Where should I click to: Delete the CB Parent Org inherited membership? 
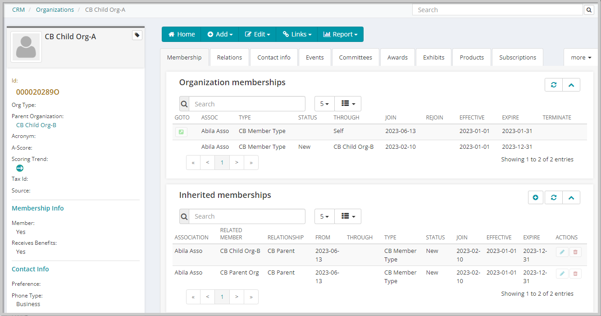(x=575, y=273)
